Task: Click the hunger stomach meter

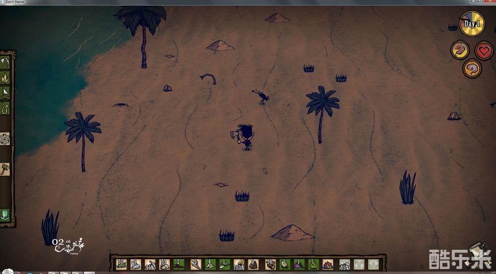Action: [460, 50]
